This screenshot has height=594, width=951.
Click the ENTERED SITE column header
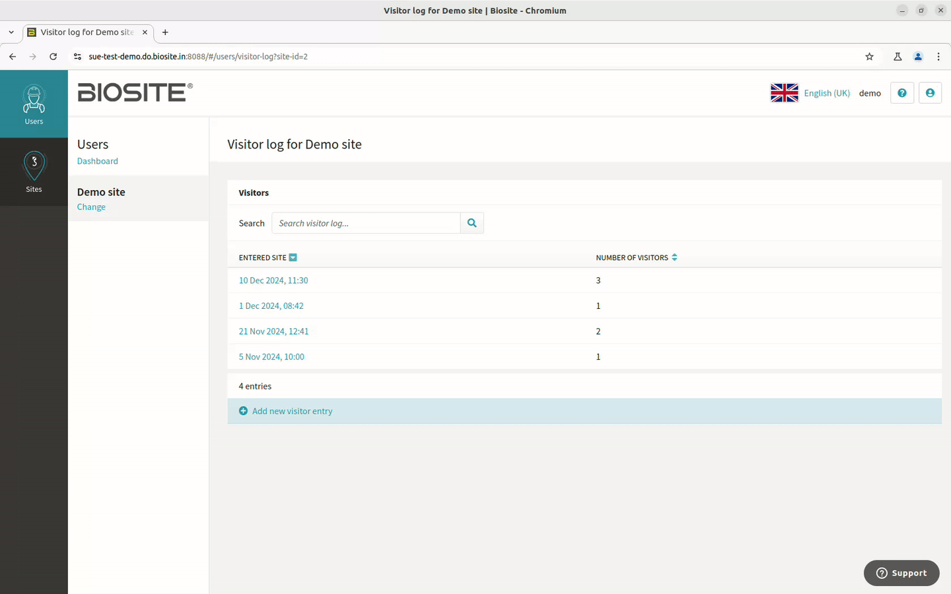pyautogui.click(x=263, y=258)
